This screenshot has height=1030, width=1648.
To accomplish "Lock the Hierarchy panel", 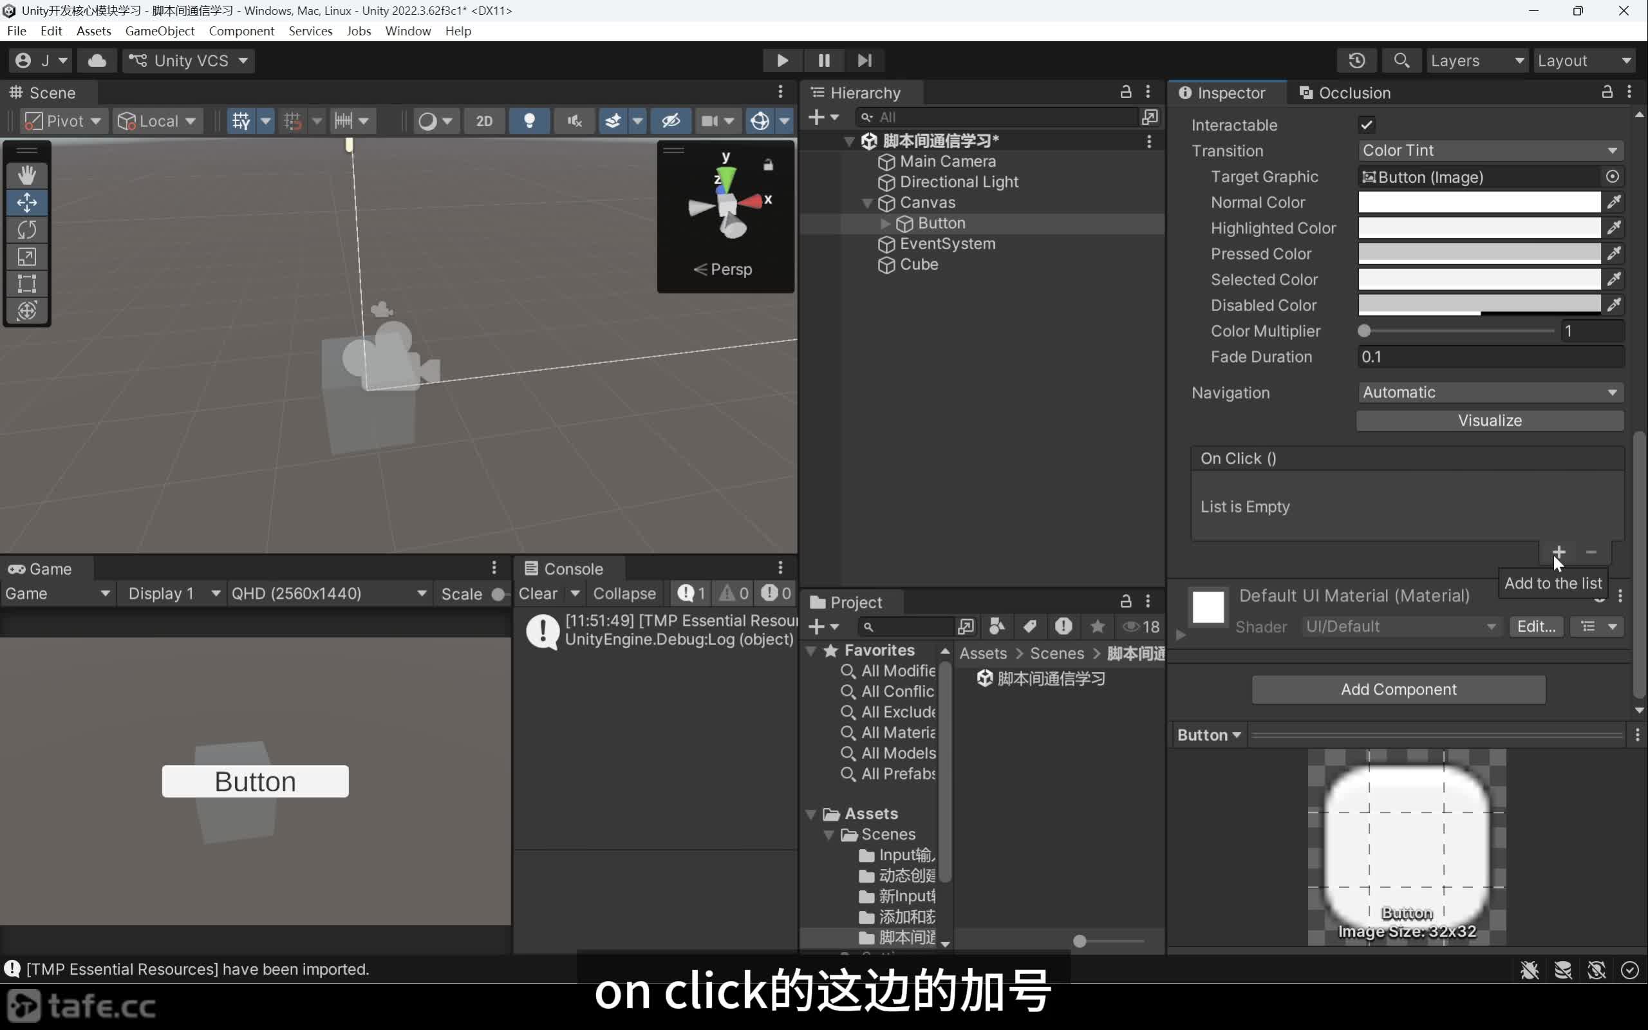I will (1126, 92).
